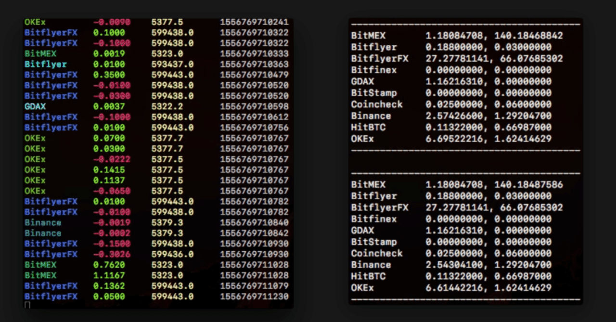Click the BitflyerFX price 599436.0
The image size is (616, 322).
[173, 255]
